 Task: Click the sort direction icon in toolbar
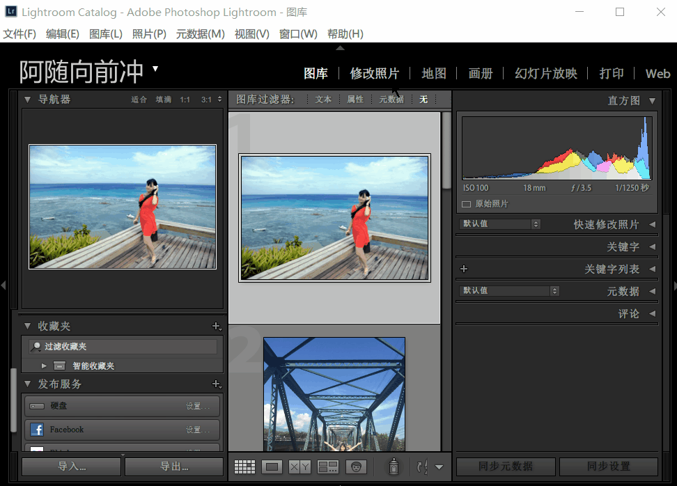422,467
